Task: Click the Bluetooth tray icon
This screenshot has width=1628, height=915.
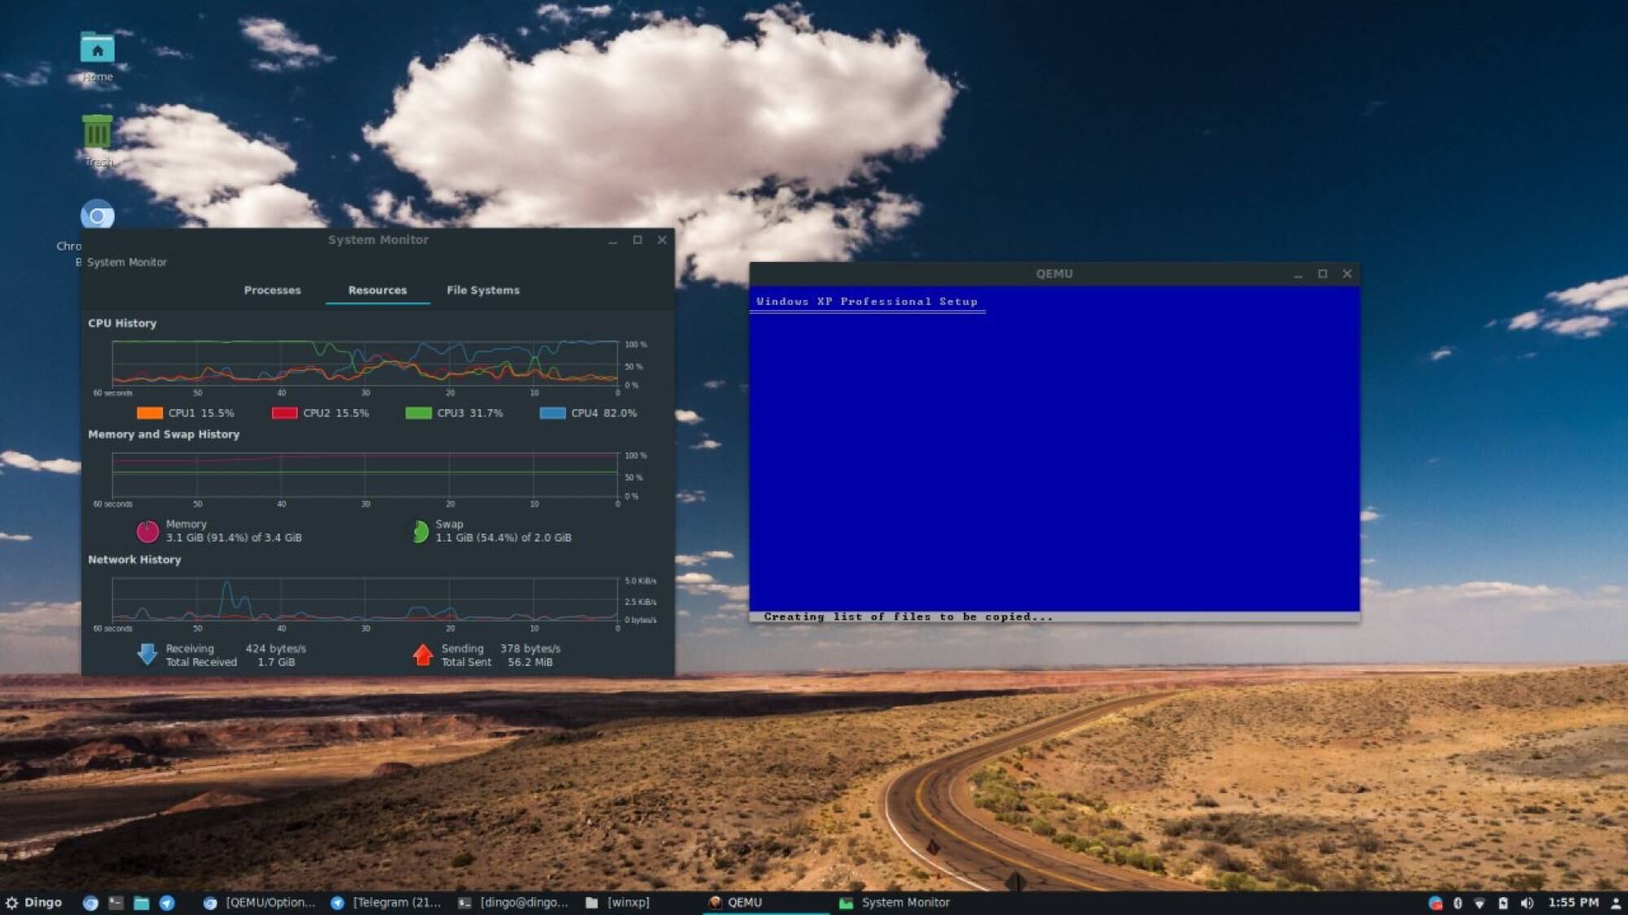Action: tap(1458, 903)
